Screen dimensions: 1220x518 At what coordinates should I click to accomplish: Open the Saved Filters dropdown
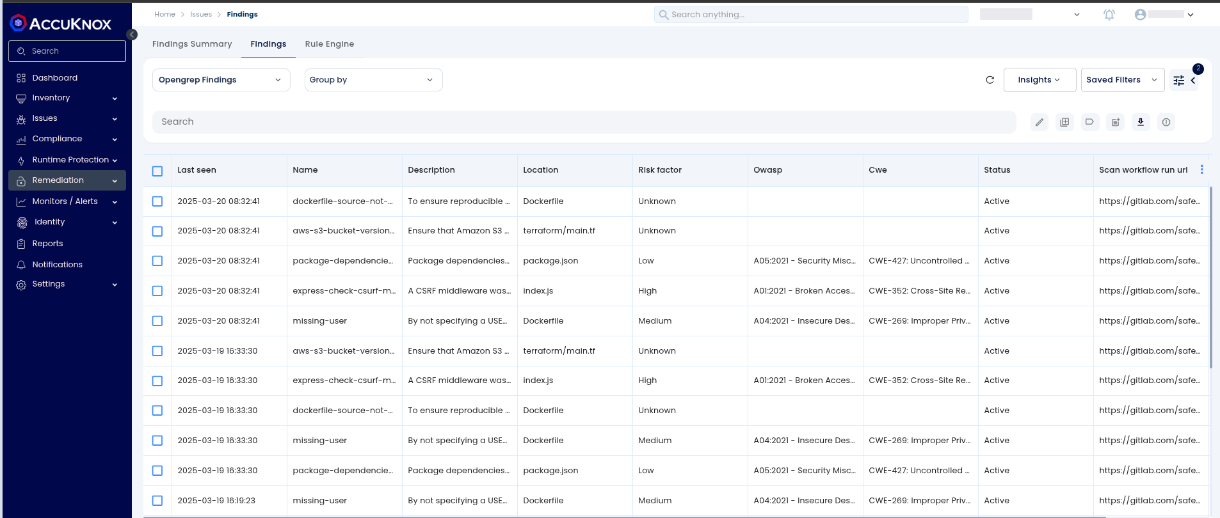[x=1123, y=80]
